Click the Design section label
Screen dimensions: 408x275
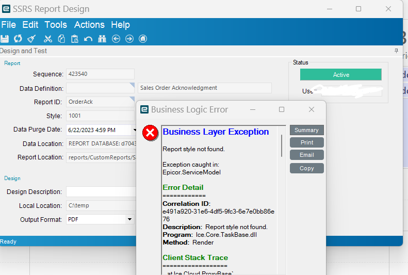coord(12,178)
